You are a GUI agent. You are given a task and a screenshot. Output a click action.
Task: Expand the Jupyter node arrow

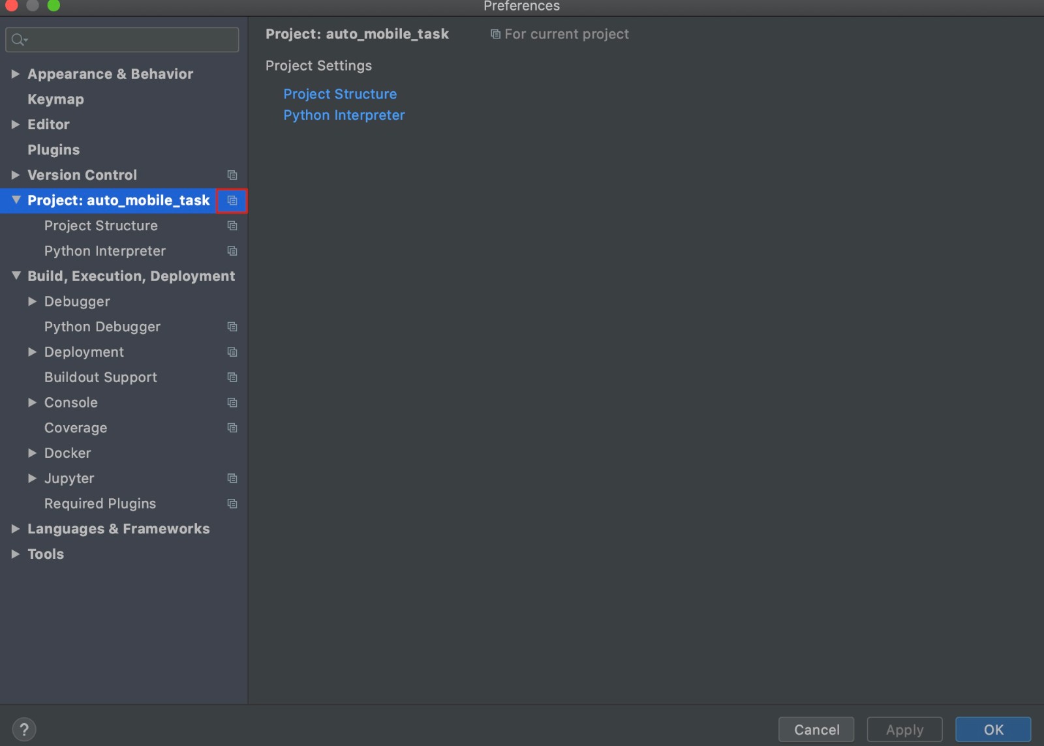(x=32, y=479)
